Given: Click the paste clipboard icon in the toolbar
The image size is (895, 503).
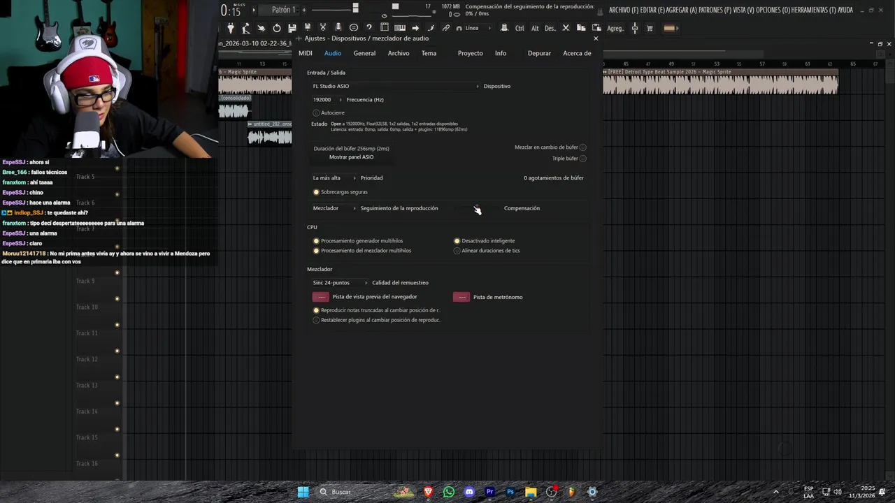Looking at the screenshot, I should tap(596, 28).
